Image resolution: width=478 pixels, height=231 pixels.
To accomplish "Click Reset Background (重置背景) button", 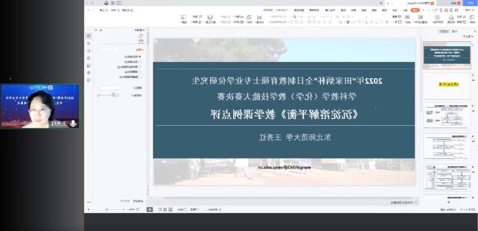I will coord(125,201).
